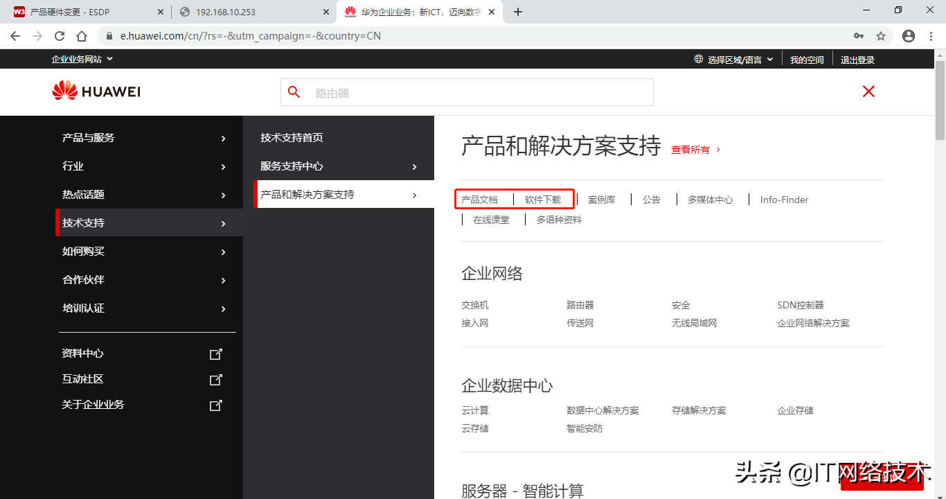Expand 培训认证 chevron

[223, 308]
